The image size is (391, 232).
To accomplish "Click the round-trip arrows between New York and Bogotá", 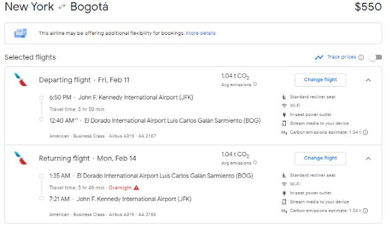I will pos(62,7).
